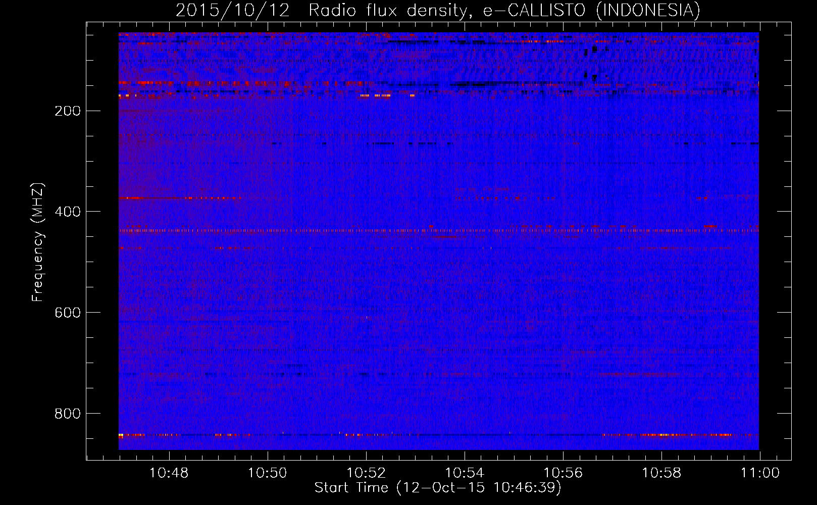Click the 10:48 time tick label

tap(169, 473)
